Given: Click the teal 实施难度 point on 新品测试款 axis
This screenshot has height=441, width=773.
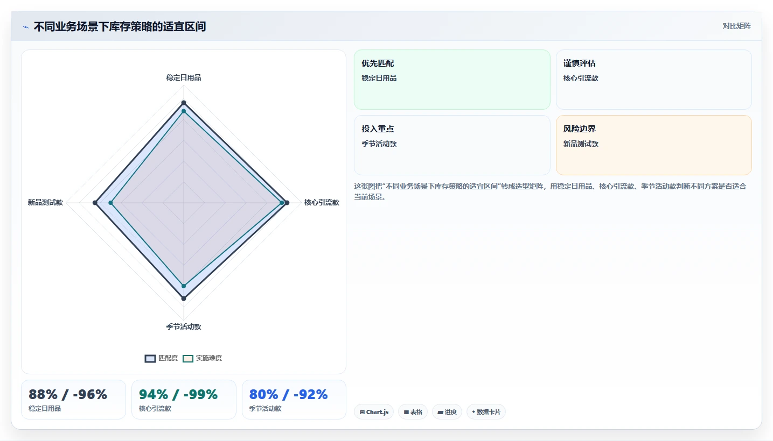Looking at the screenshot, I should (x=111, y=203).
